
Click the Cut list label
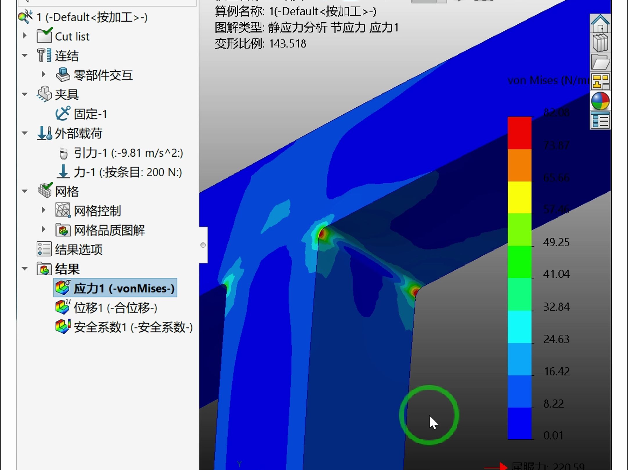(x=72, y=36)
